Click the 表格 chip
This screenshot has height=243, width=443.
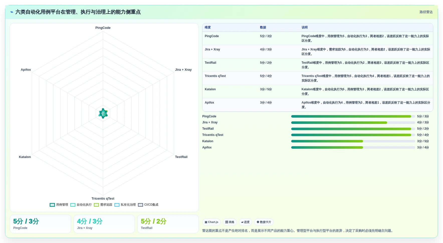(x=230, y=222)
